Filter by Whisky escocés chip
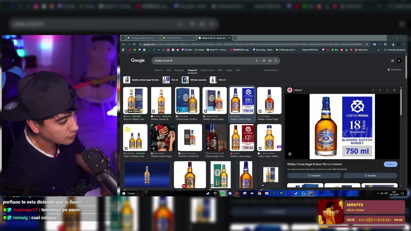 [195, 80]
